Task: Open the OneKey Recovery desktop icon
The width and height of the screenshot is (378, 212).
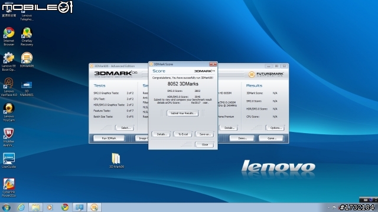Action: (27, 37)
